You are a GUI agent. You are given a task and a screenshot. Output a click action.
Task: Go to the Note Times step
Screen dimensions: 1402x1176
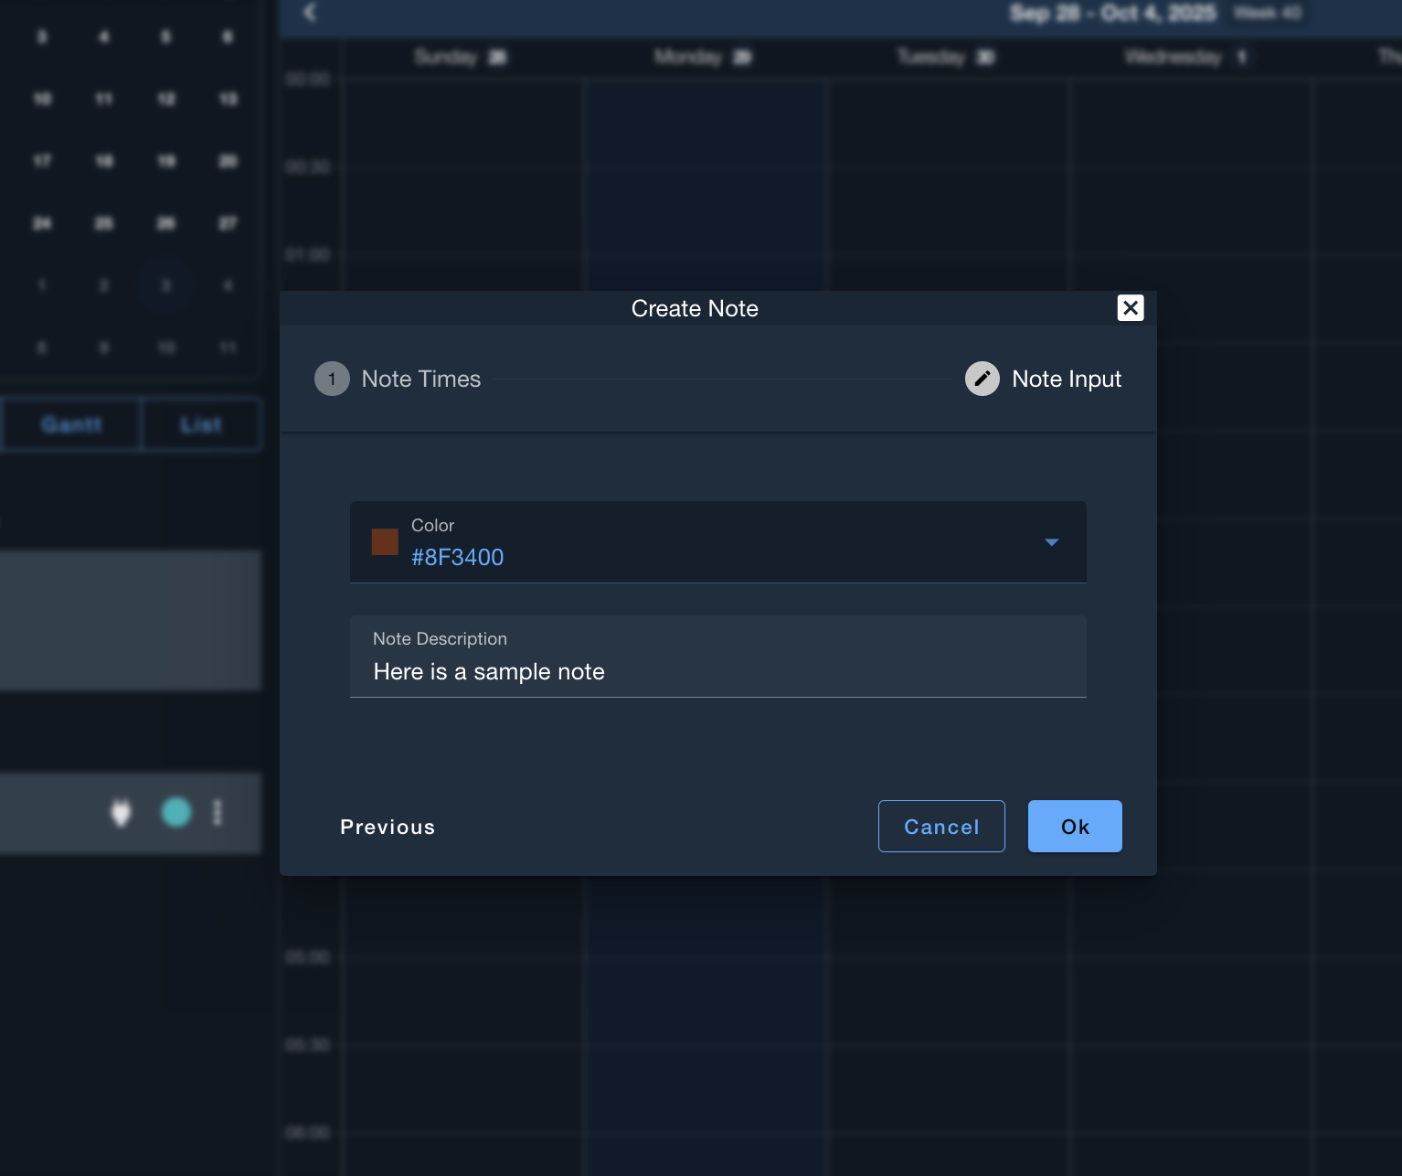pyautogui.click(x=420, y=379)
